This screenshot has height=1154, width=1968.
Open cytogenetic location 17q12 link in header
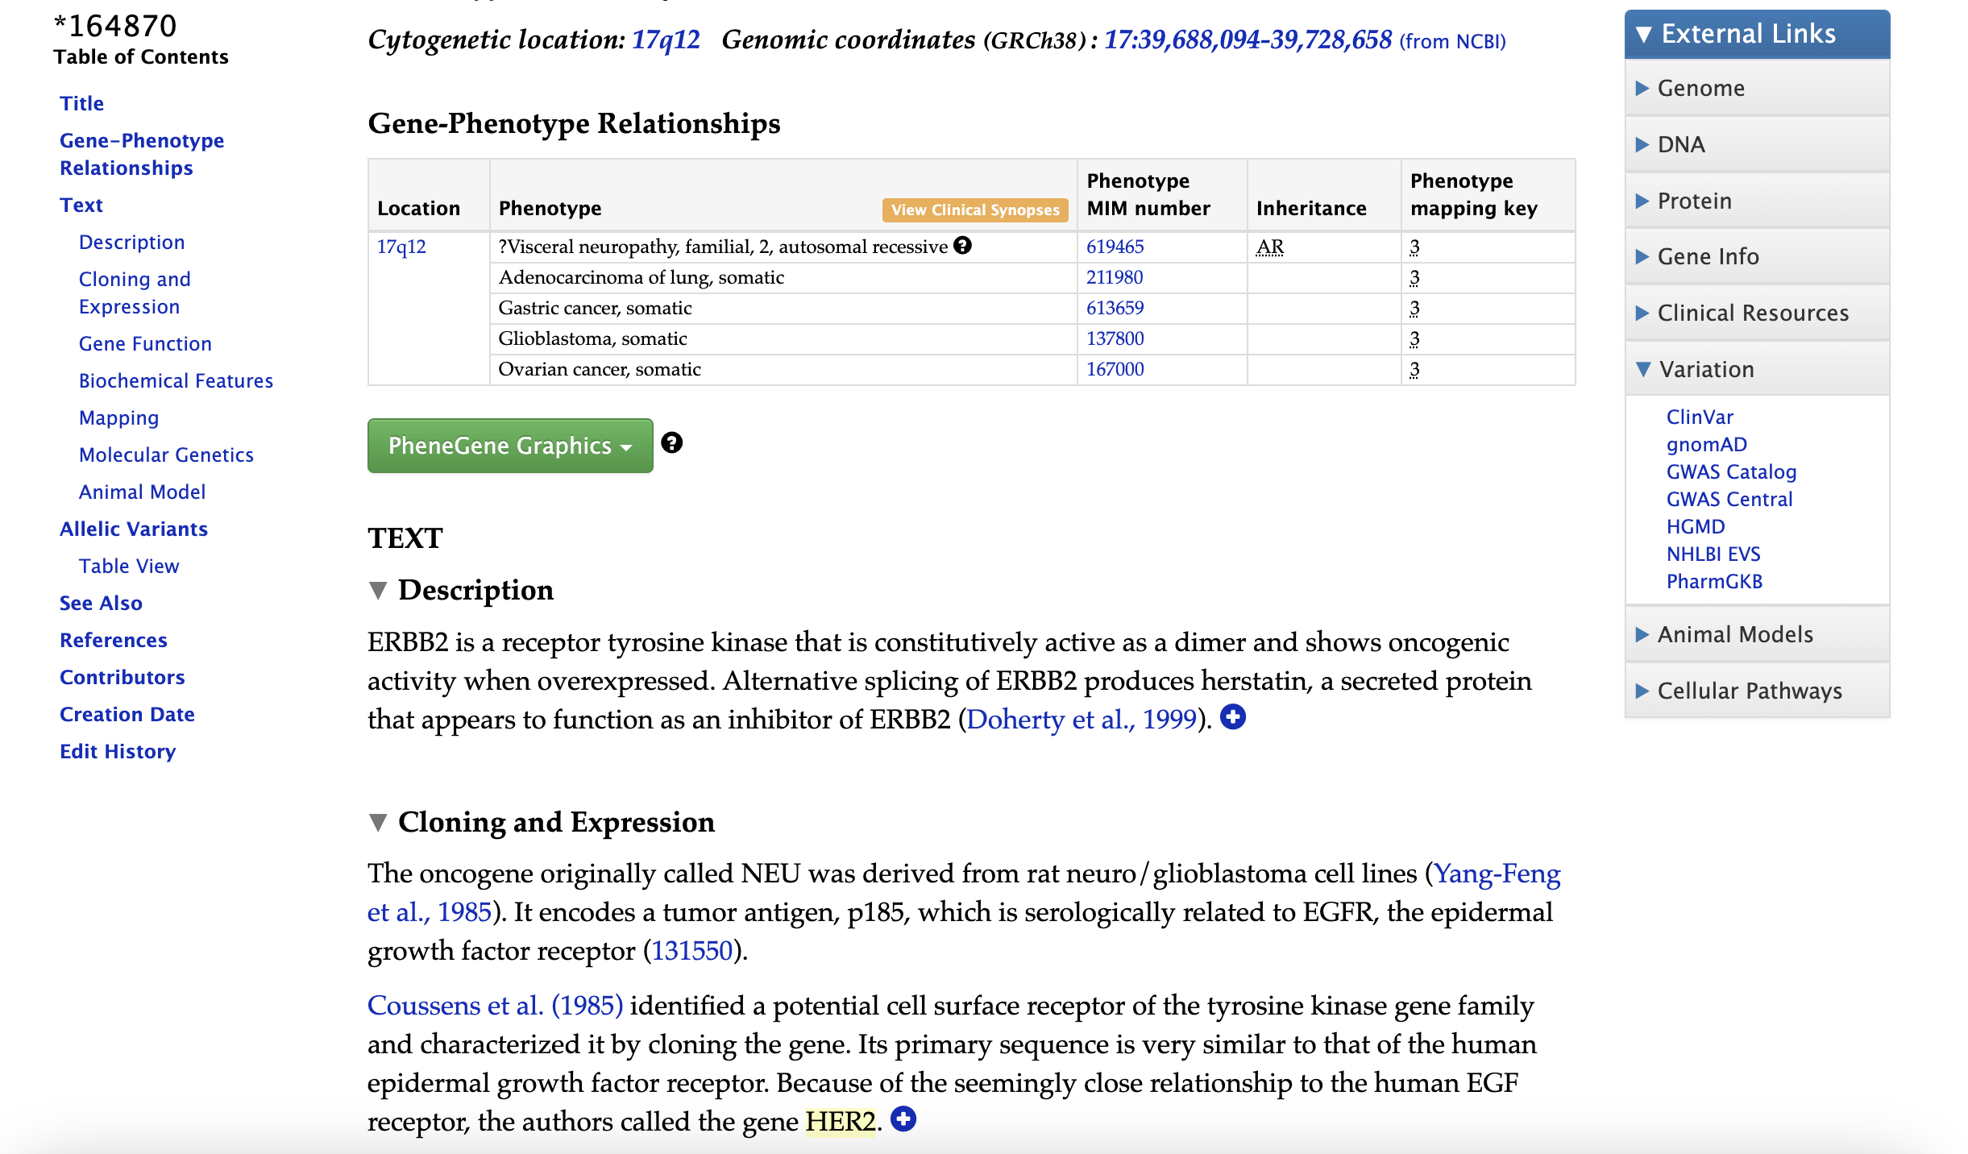666,39
